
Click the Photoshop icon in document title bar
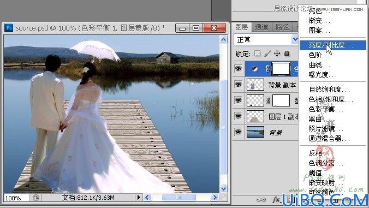(x=9, y=28)
